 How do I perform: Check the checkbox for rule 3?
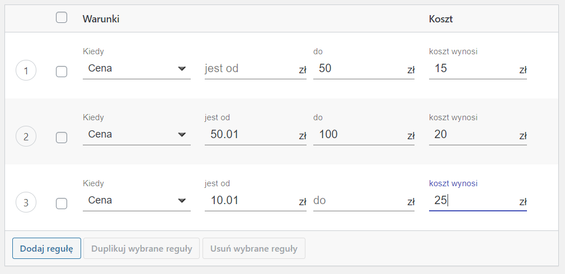click(x=62, y=204)
